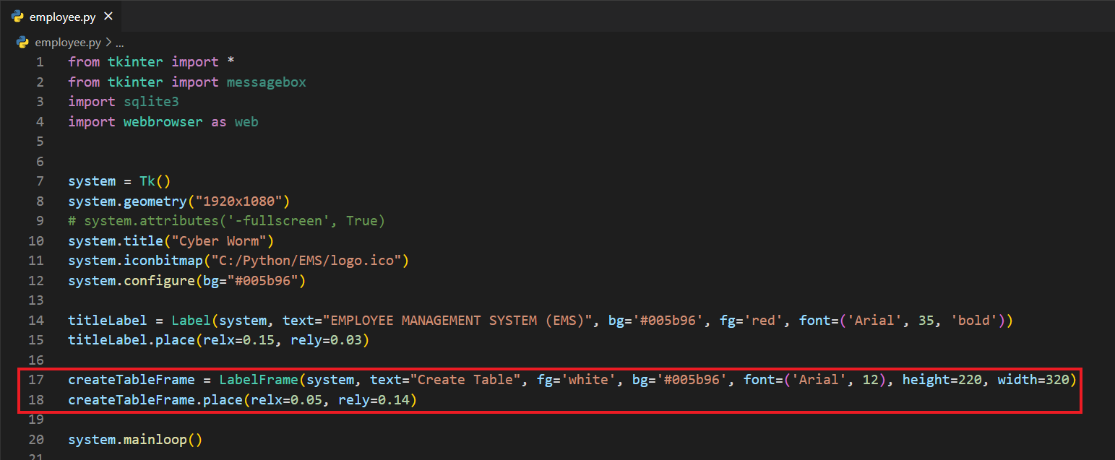Image resolution: width=1115 pixels, height=460 pixels.
Task: Click line number 20 in the gutter
Action: (x=36, y=439)
